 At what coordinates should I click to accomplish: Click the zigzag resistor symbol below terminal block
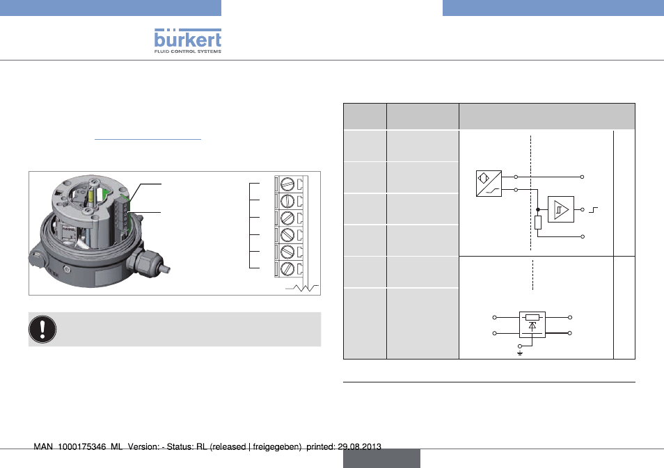302,288
